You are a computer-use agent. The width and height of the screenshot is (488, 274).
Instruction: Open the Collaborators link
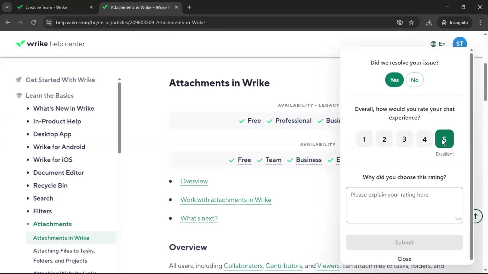pyautogui.click(x=243, y=266)
